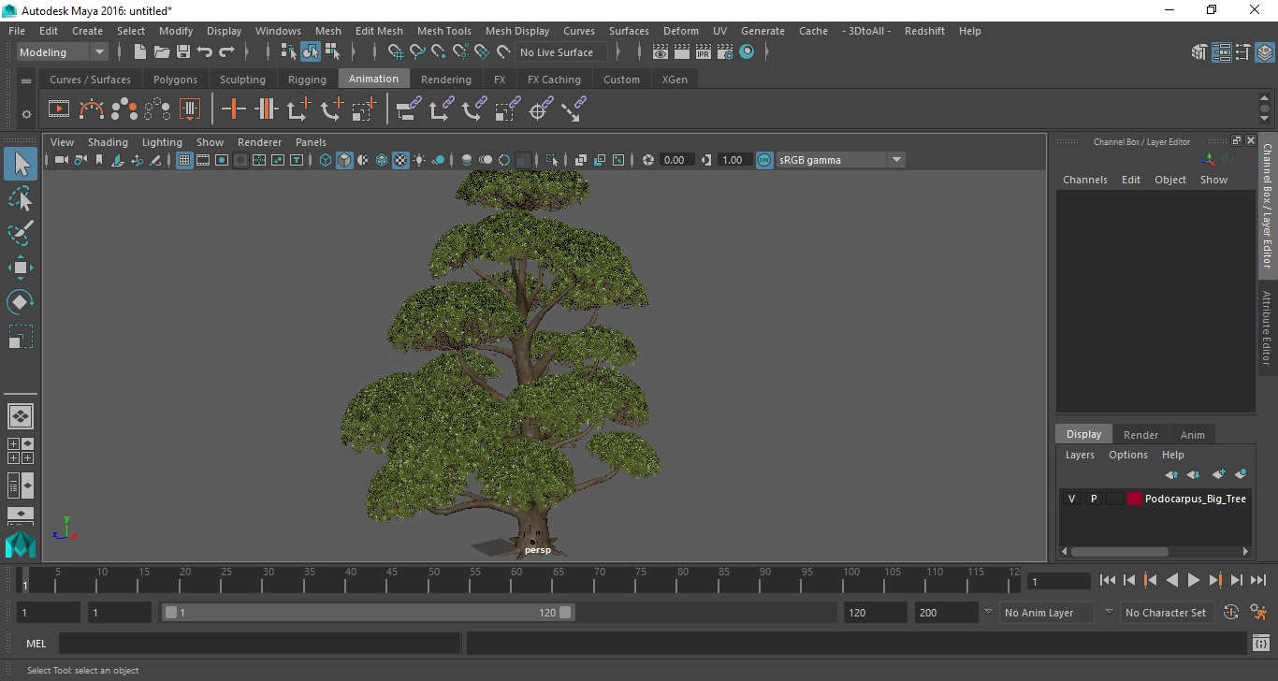Open the viewport Shading menu
Screen dimensions: 1278x681
108,142
